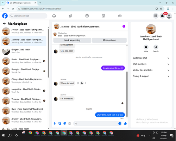Image resolution: width=176 pixels, height=141 pixels.
Task: Open the Facebook menu grid icon
Action: [156, 16]
